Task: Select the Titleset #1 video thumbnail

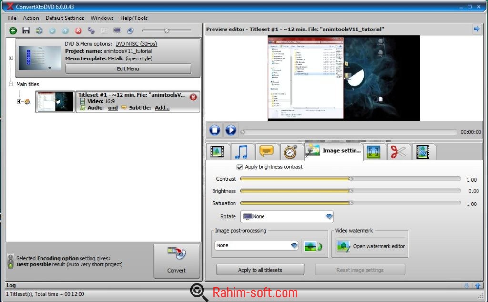Action: pos(55,102)
